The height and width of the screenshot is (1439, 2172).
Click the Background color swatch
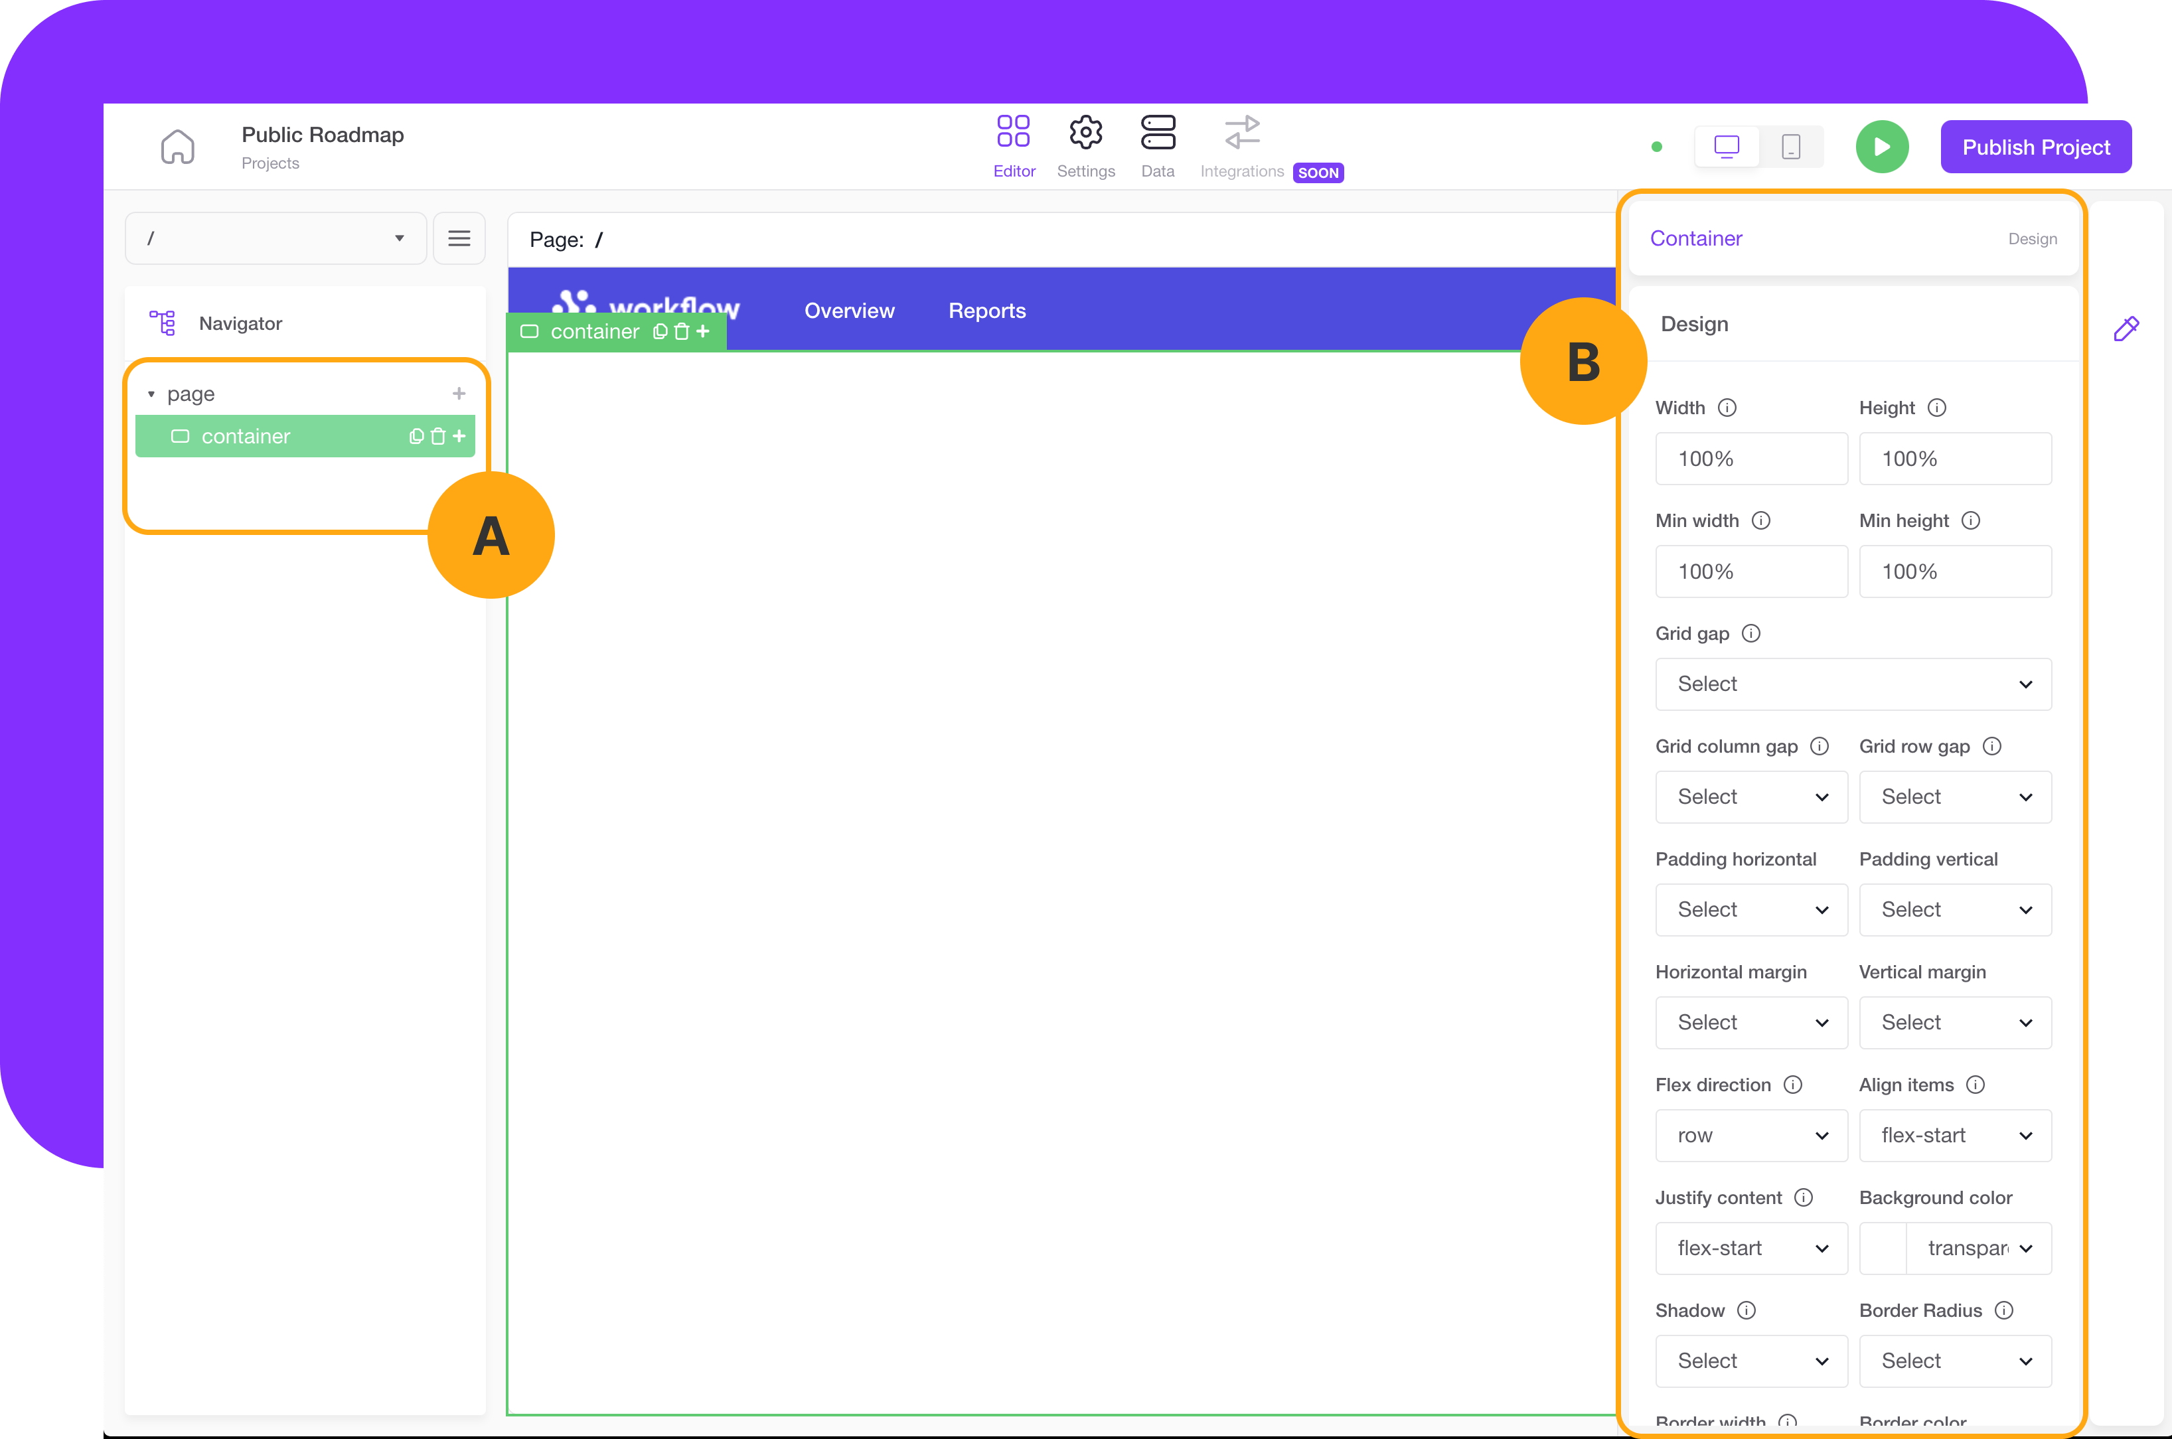1883,1249
